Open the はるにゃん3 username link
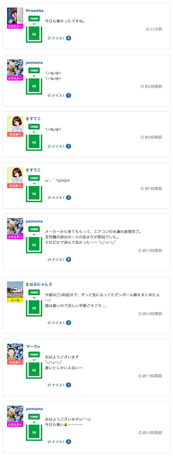 (x=41, y=284)
